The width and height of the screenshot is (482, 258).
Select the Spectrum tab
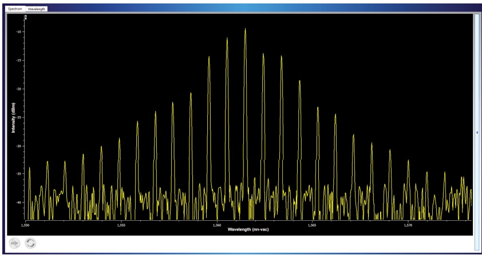[x=15, y=9]
